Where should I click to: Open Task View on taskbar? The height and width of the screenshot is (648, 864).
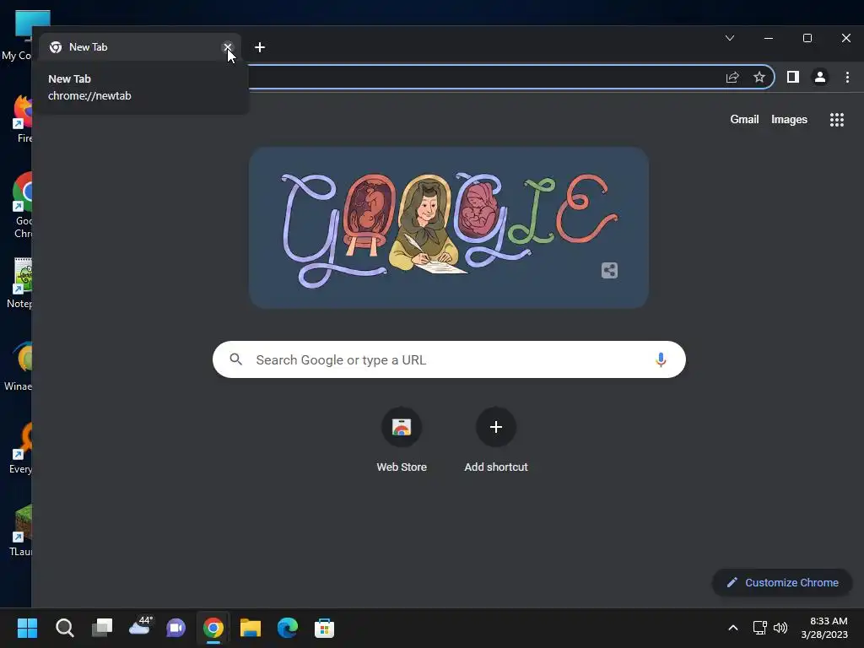pos(102,628)
